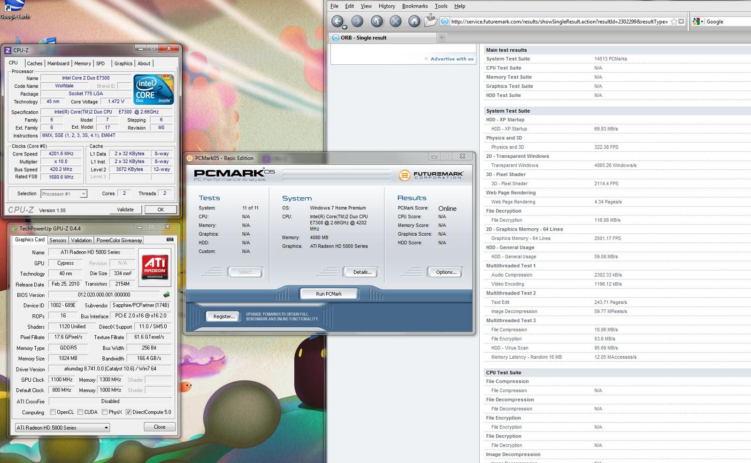Click the PCMark05 title bar icon
The image size is (751, 463).
click(x=190, y=158)
